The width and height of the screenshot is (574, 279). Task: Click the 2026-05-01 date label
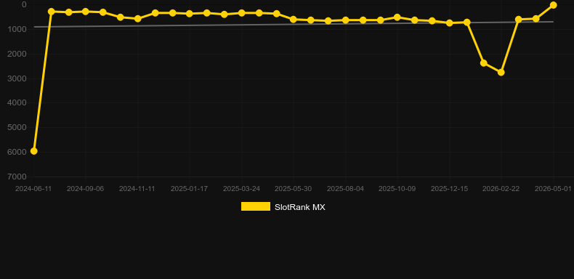pos(553,189)
